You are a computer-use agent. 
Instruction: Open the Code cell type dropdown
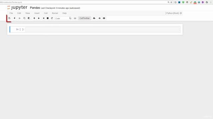tap(63, 19)
